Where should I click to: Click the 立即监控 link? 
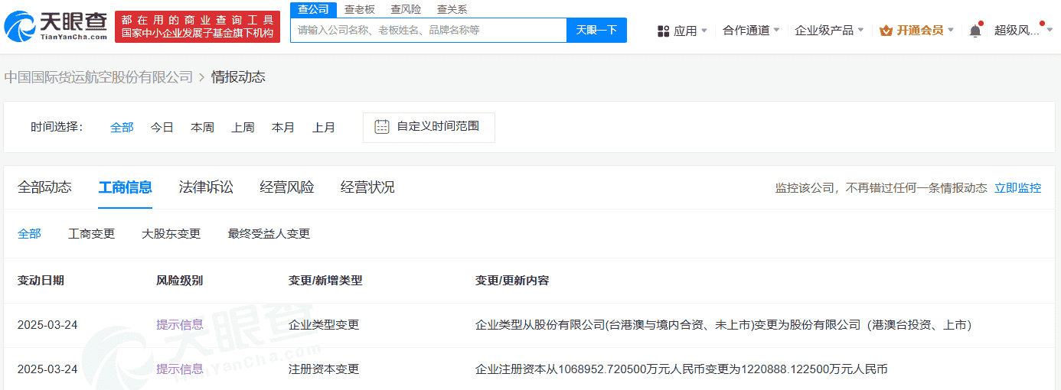(x=1017, y=188)
